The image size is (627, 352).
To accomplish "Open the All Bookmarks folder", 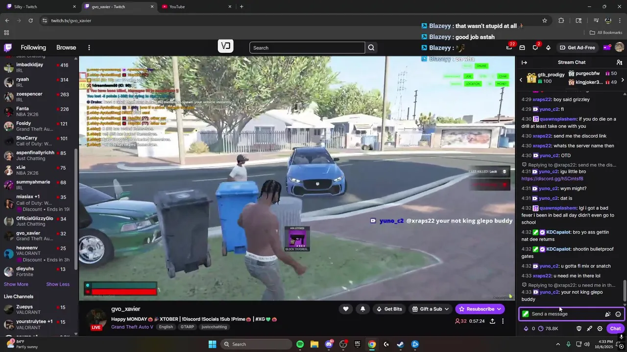I will point(606,33).
